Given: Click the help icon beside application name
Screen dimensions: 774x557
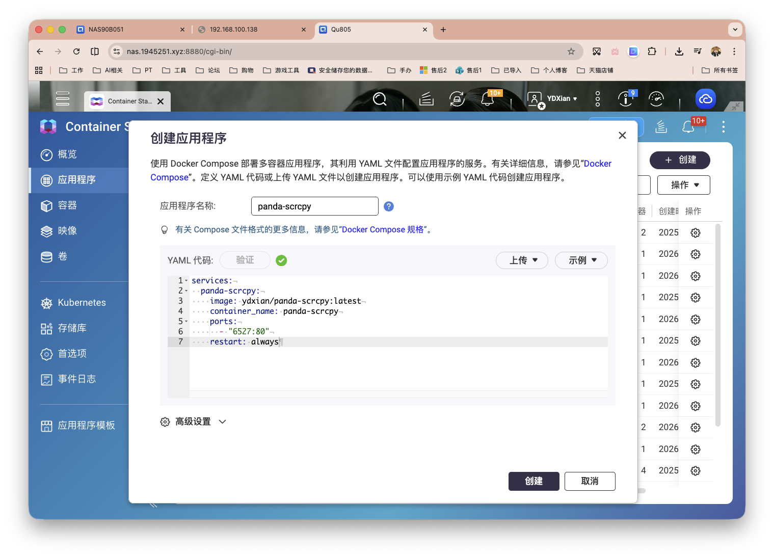Looking at the screenshot, I should [389, 206].
